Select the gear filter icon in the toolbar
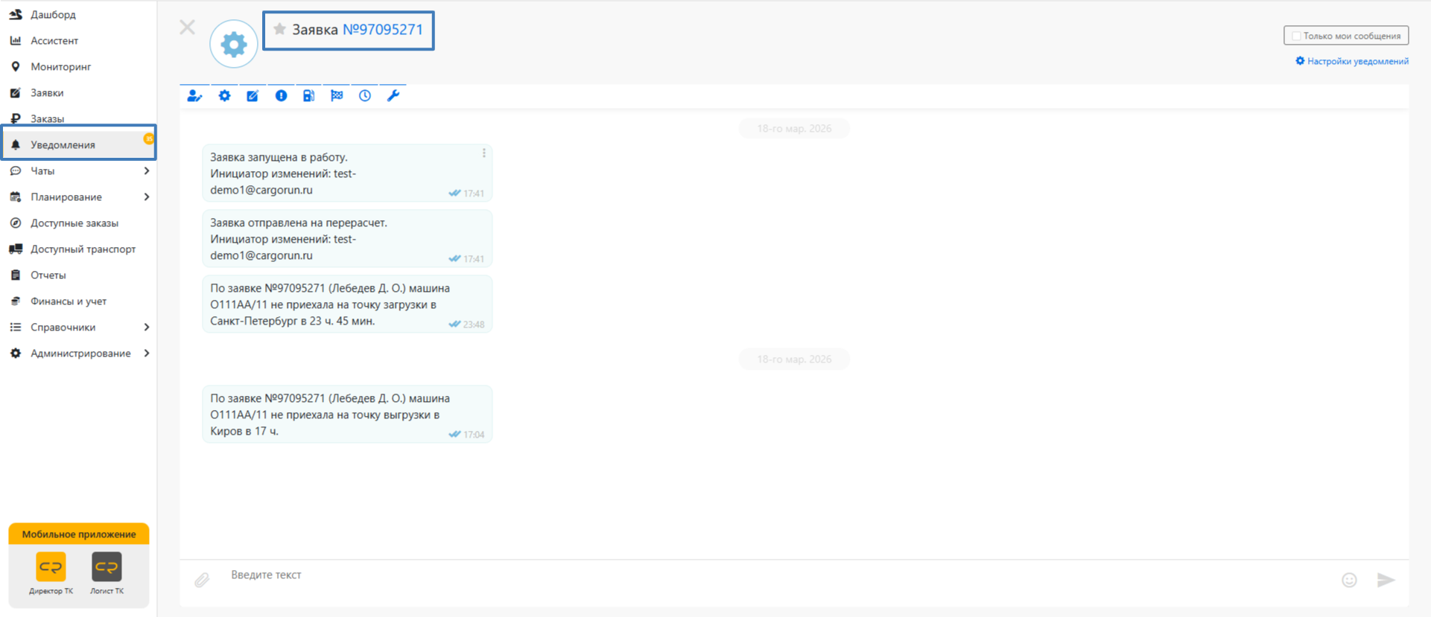This screenshot has width=1431, height=617. pyautogui.click(x=224, y=95)
